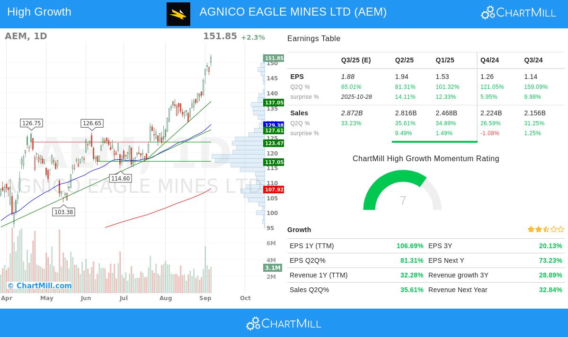The height and width of the screenshot is (337, 568).
Task: Click the negative -1.08% sales surprise
Action: click(x=490, y=133)
